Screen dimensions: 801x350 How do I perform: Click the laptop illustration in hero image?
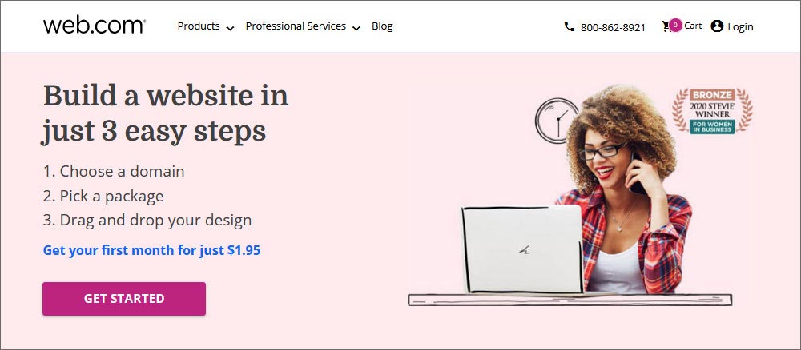522,249
